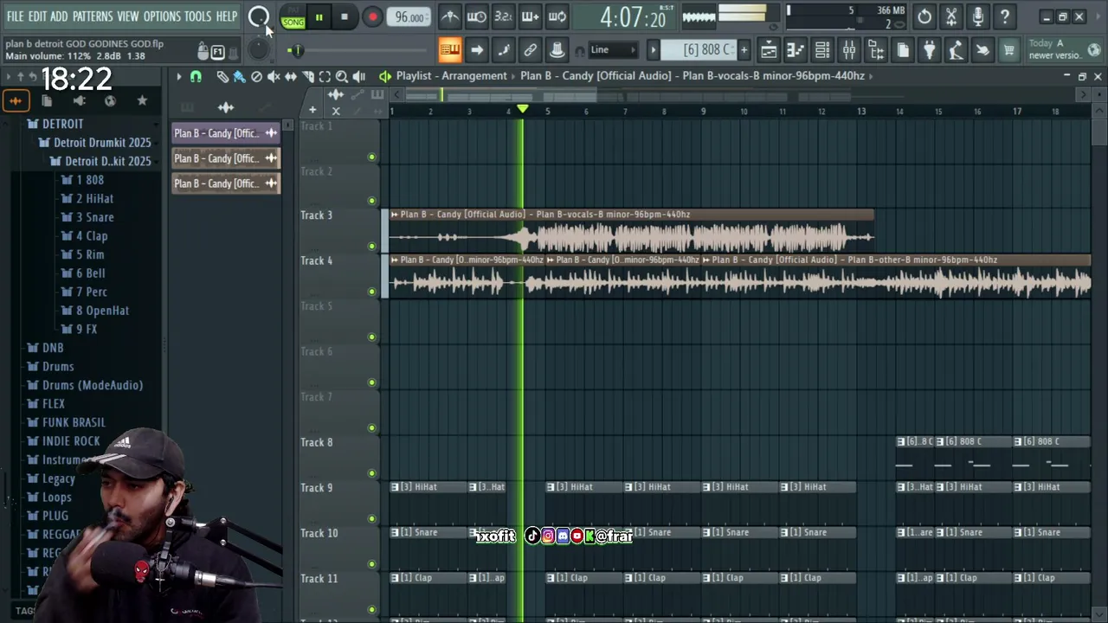The height and width of the screenshot is (623, 1108).
Task: Click the pattern options arrow before 808 C
Action: coord(654,50)
